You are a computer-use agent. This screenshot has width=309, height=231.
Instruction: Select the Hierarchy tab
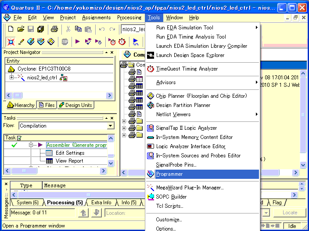point(21,105)
